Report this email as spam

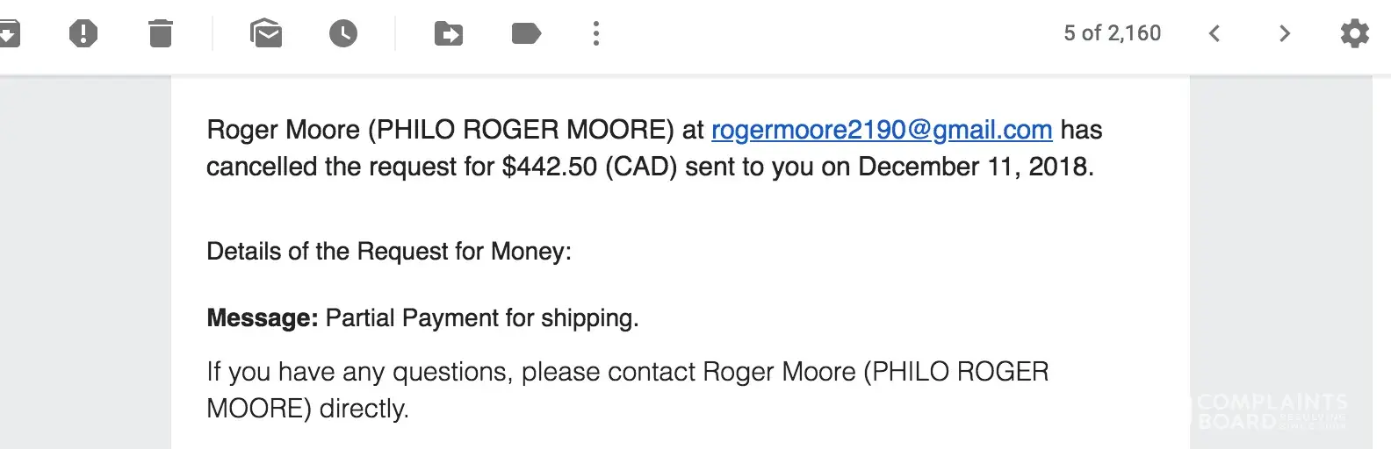pyautogui.click(x=83, y=33)
